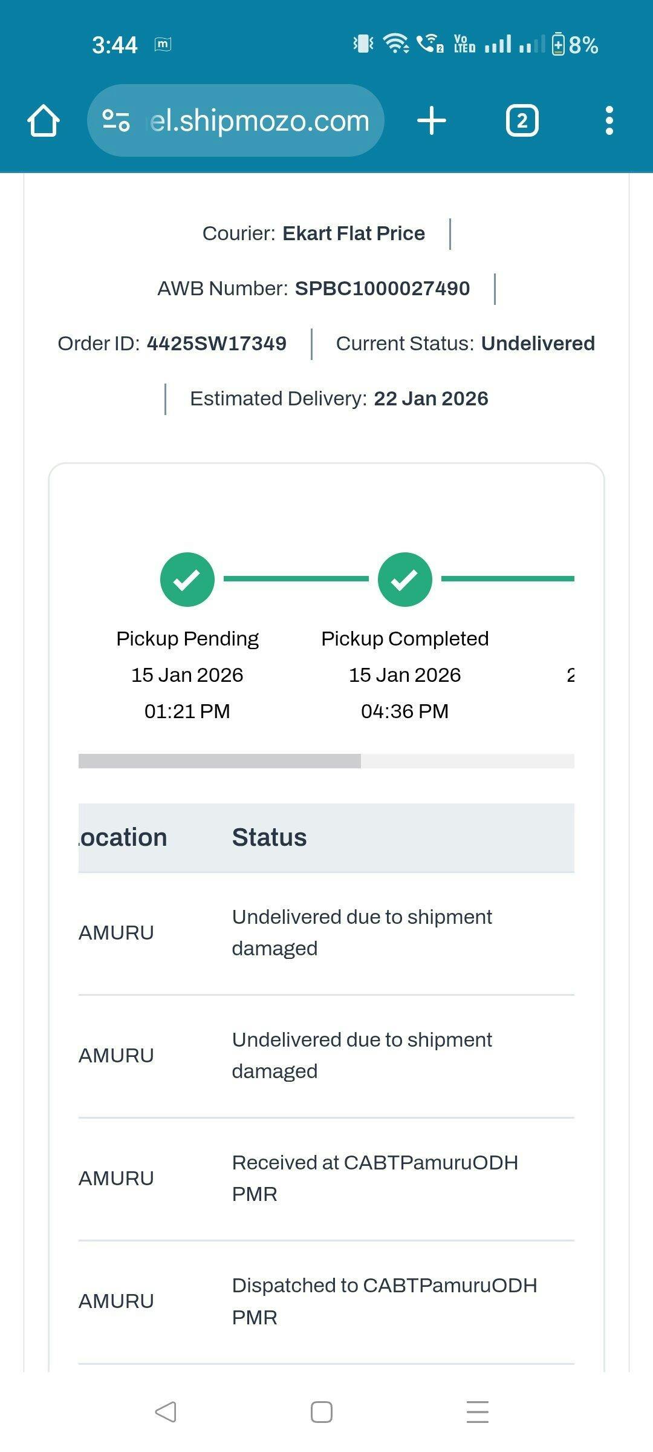Open the browser three-dot menu
653x1452 pixels.
609,120
